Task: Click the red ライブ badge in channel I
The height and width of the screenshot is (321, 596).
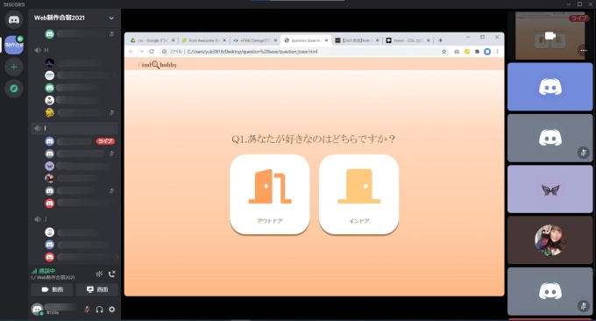Action: 105,141
